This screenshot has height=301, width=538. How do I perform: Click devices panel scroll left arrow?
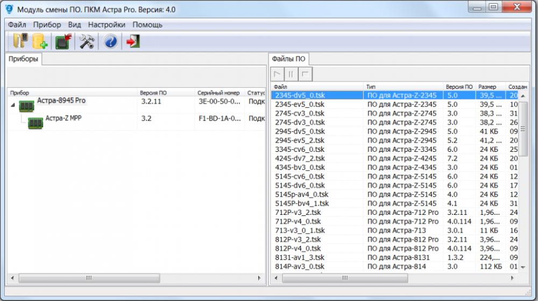coord(12,278)
